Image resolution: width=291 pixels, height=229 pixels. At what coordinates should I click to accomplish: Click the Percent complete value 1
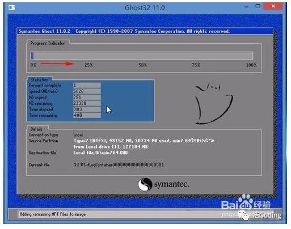[x=87, y=85]
